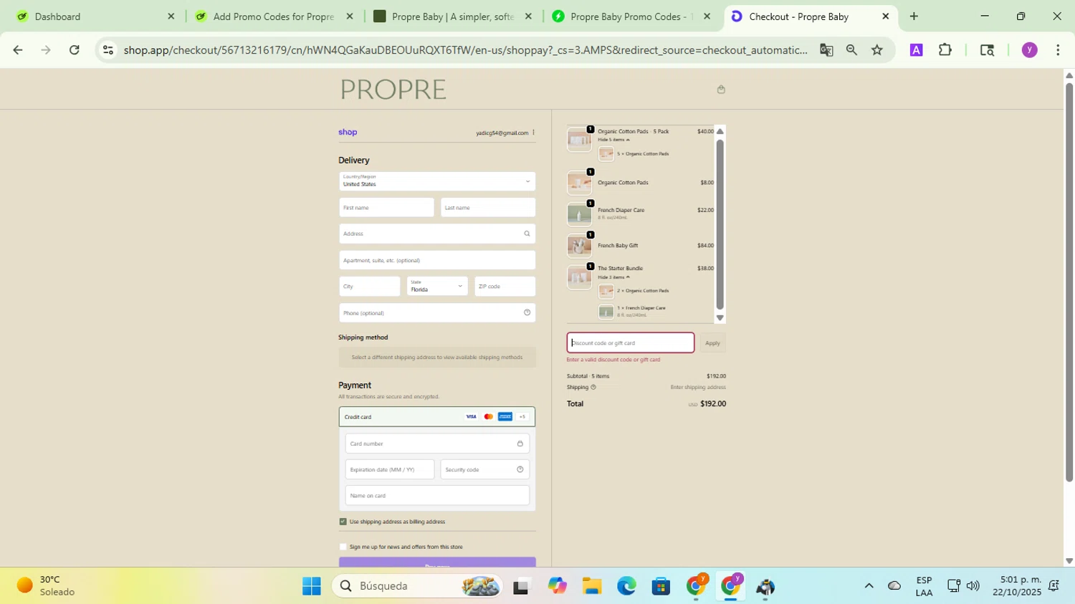The image size is (1075, 604).
Task: Open Google Translate page icon
Action: pos(826,50)
